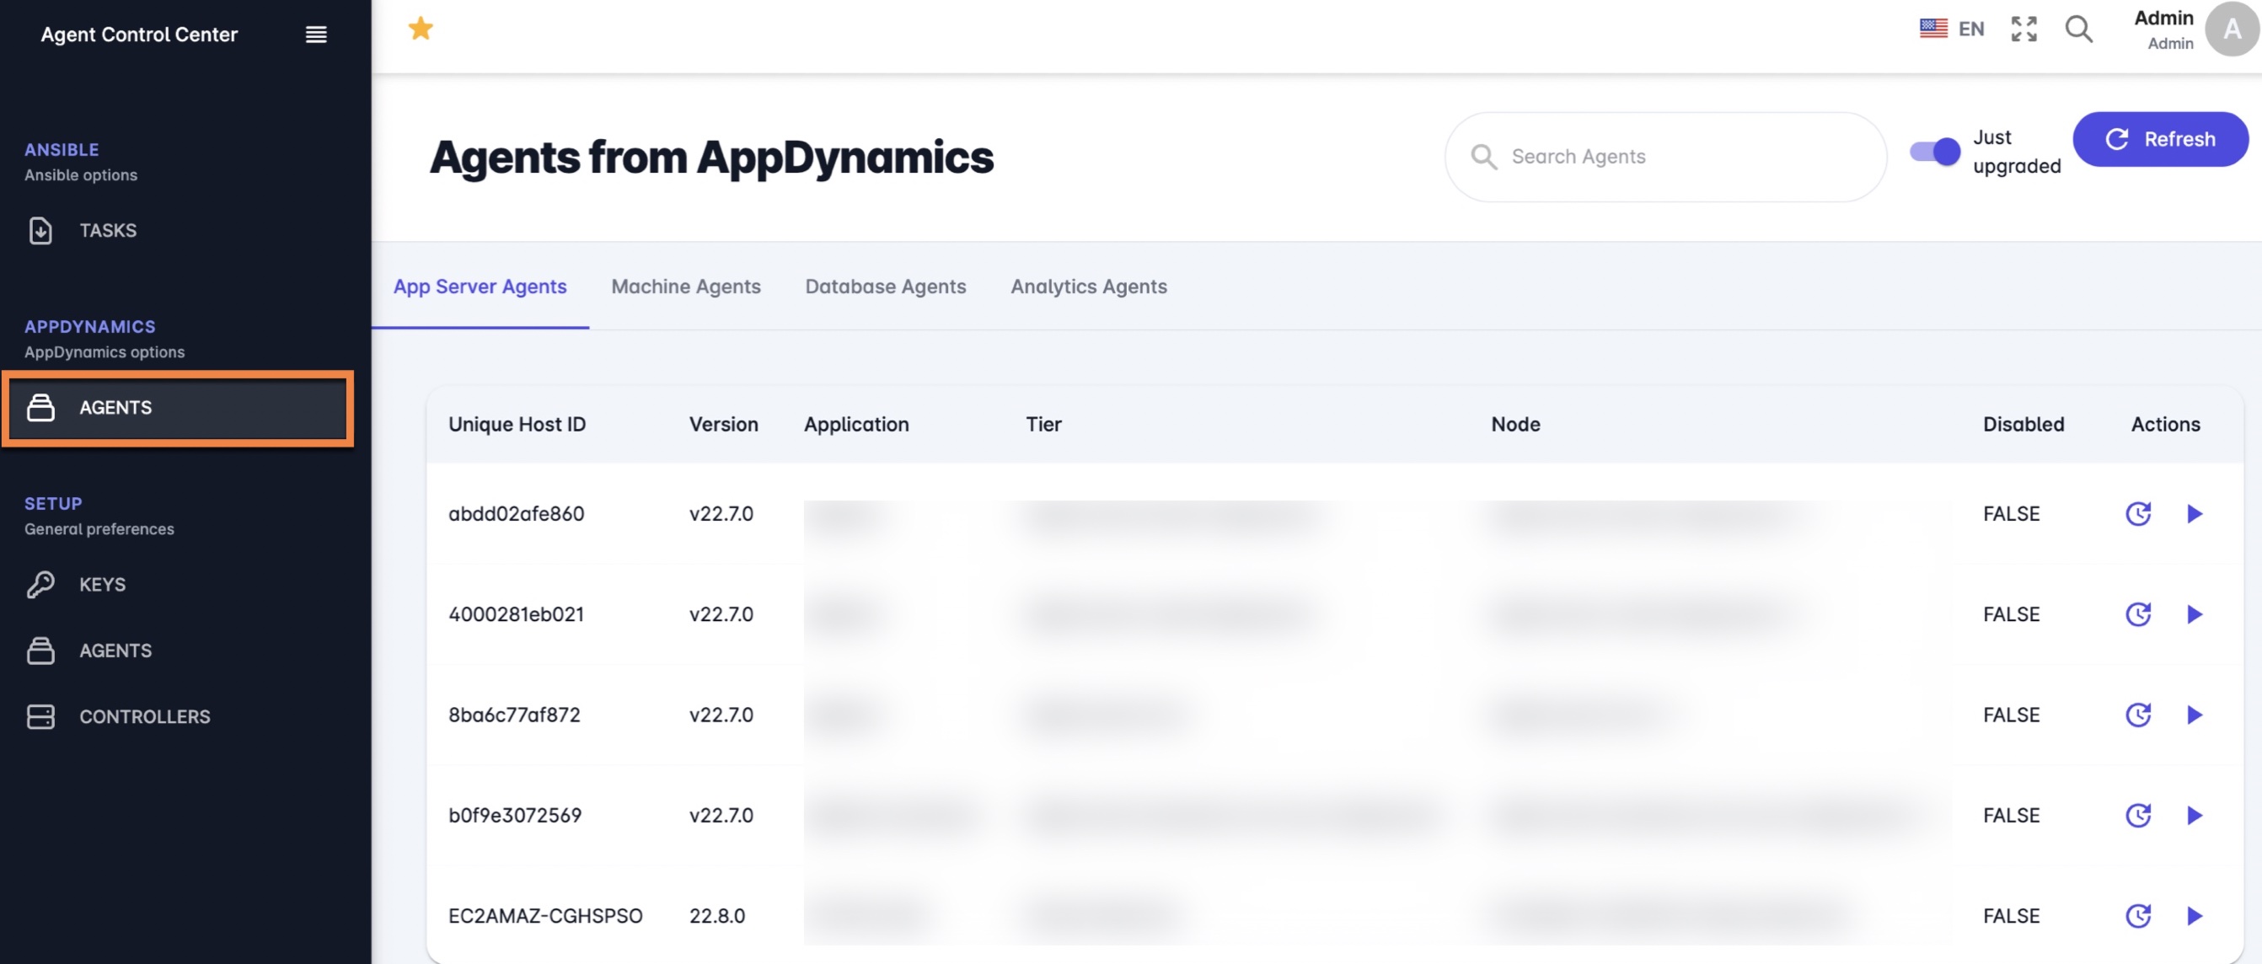Switch to Analytics Agents tab
2262x964 pixels.
(x=1088, y=287)
